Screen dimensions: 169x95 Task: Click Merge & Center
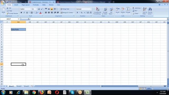coord(67,13)
